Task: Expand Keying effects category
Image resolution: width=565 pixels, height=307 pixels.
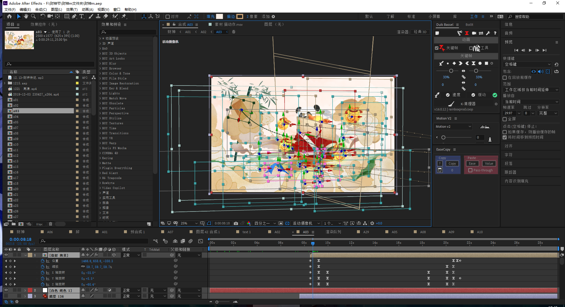Action: [100, 158]
